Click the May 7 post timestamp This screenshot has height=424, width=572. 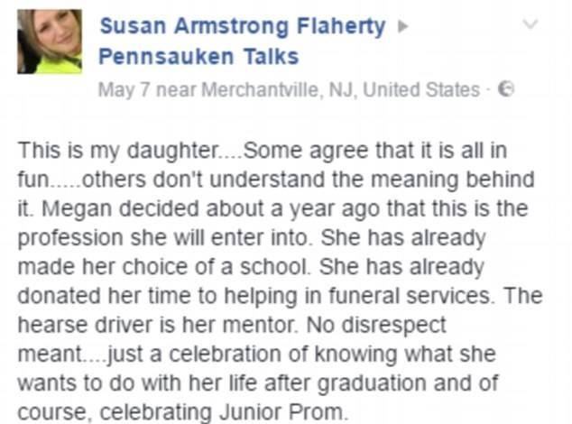124,90
